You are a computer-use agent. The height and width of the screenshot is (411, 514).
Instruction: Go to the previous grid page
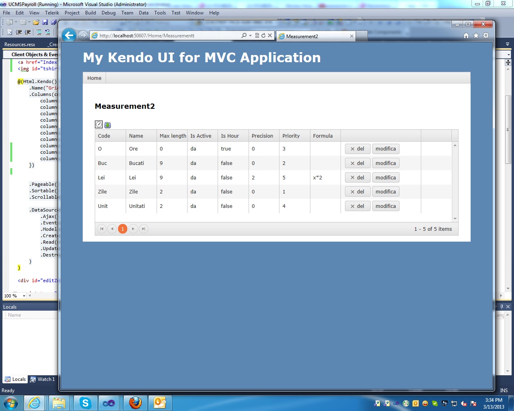coord(112,229)
